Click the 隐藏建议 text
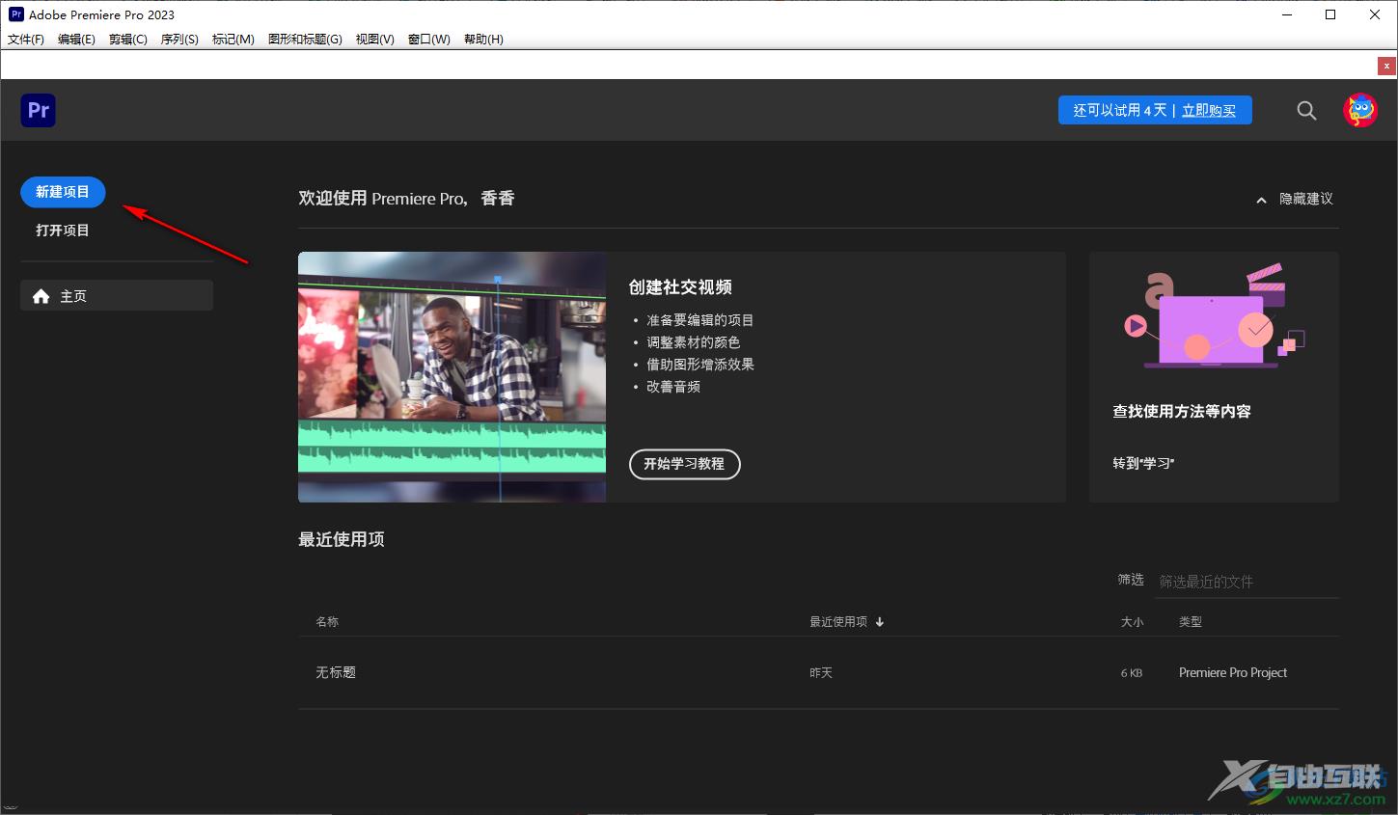Viewport: 1398px width, 815px height. click(1306, 199)
